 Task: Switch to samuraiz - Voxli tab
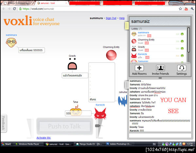tap(52, 3)
